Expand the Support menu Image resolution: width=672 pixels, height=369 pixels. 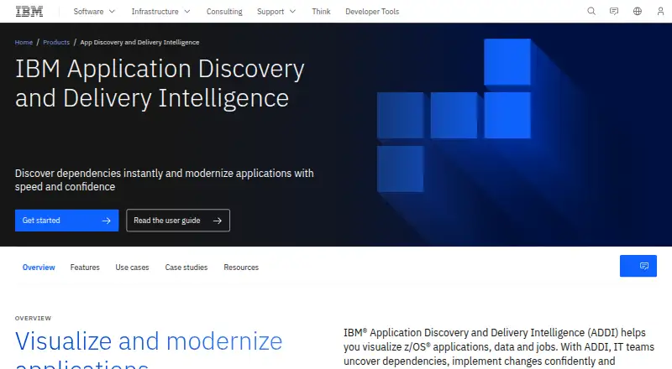(276, 12)
